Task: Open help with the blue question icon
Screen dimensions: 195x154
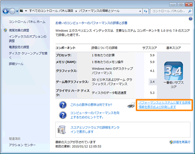Action: [190, 19]
